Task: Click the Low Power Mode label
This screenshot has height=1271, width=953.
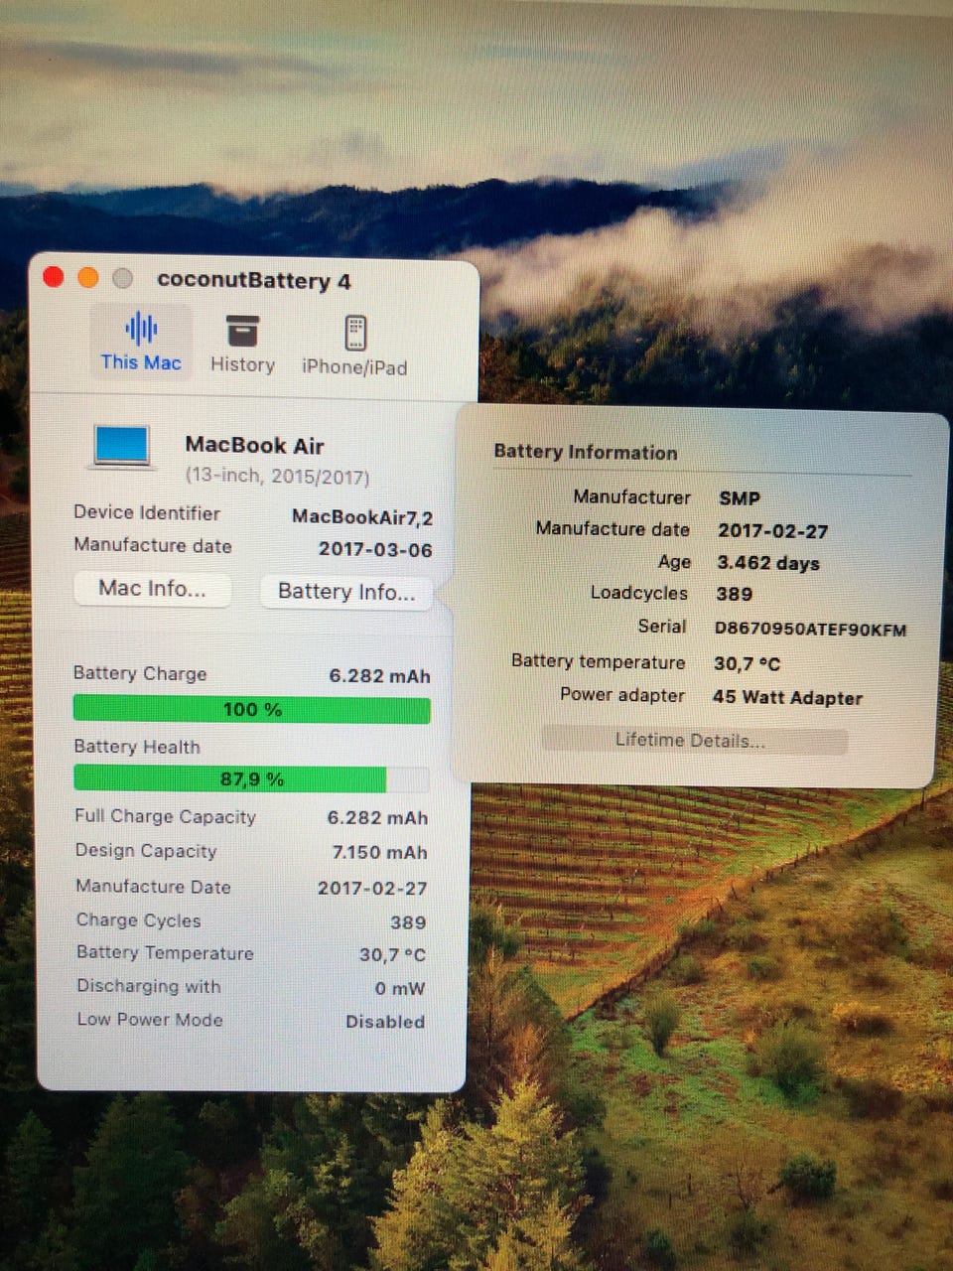Action: pyautogui.click(x=150, y=1020)
